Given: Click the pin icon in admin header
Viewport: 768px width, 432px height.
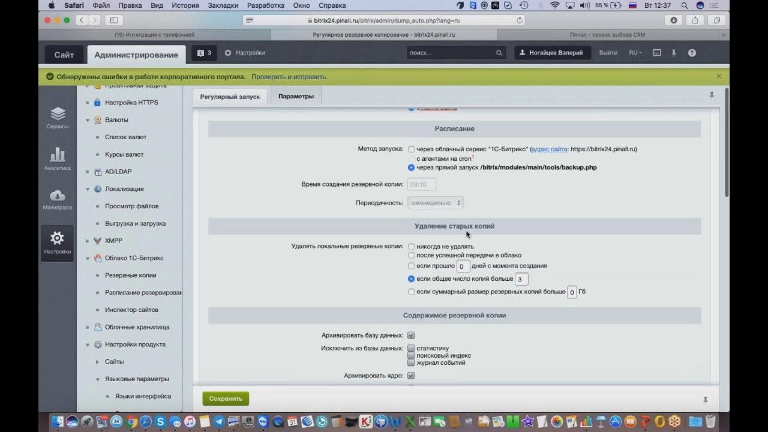Looking at the screenshot, I should (x=674, y=53).
